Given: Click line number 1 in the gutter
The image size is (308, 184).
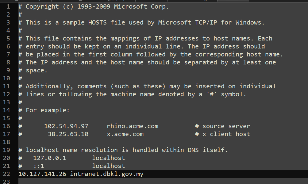Looking at the screenshot, I should coord(8,7).
